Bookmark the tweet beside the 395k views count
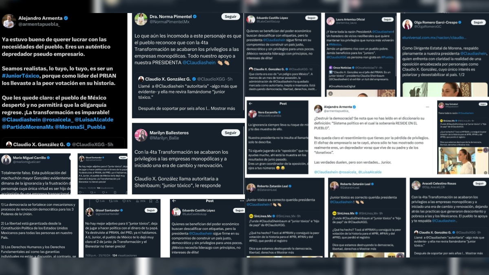Image resolution: width=489 pixels, height=275 pixels. [151, 201]
